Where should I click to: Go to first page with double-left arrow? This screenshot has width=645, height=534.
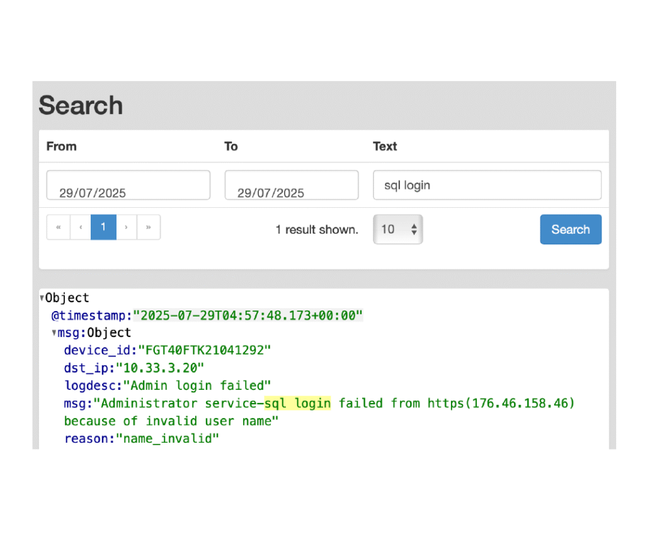59,227
